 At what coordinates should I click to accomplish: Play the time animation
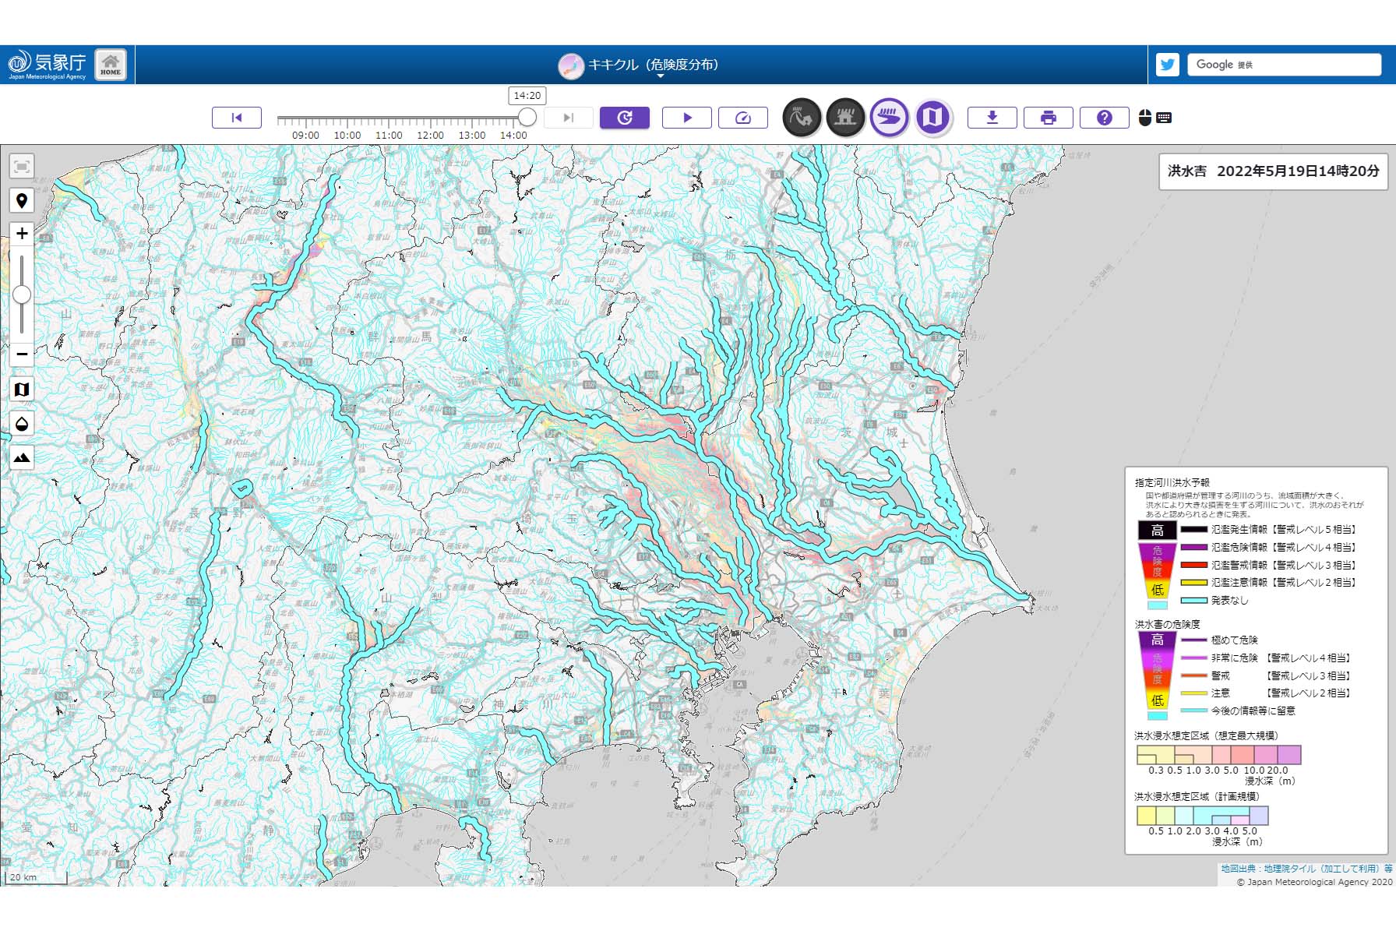click(686, 118)
